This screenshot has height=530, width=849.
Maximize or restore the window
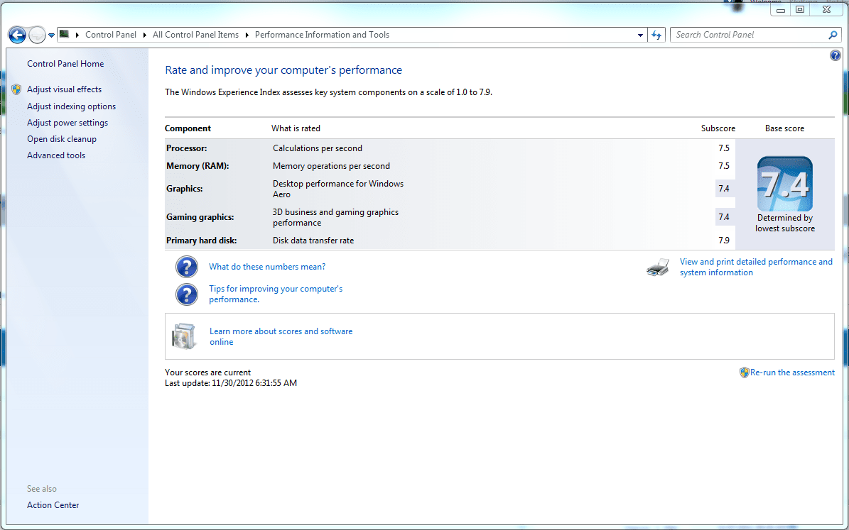[x=800, y=9]
